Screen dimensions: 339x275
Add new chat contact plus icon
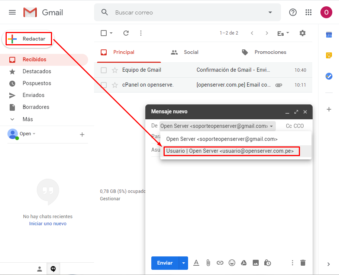(x=82, y=135)
